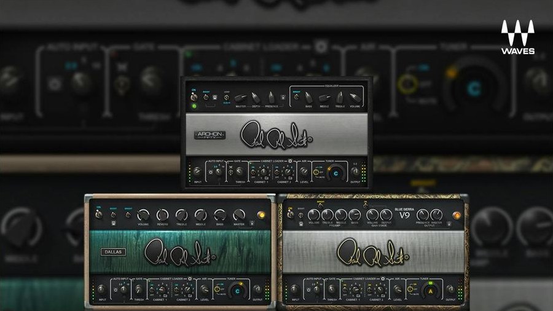
Task: Click the Archon gate THRESH knob
Action: coord(239,171)
